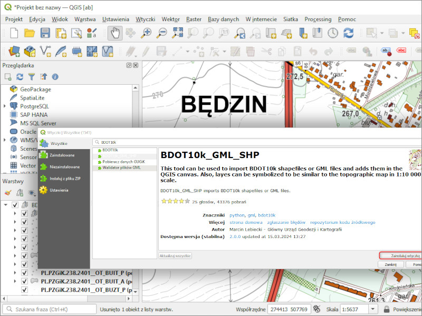Click the Zoom In magnifier icon
Screen dimensions: 422x316
click(146, 33)
